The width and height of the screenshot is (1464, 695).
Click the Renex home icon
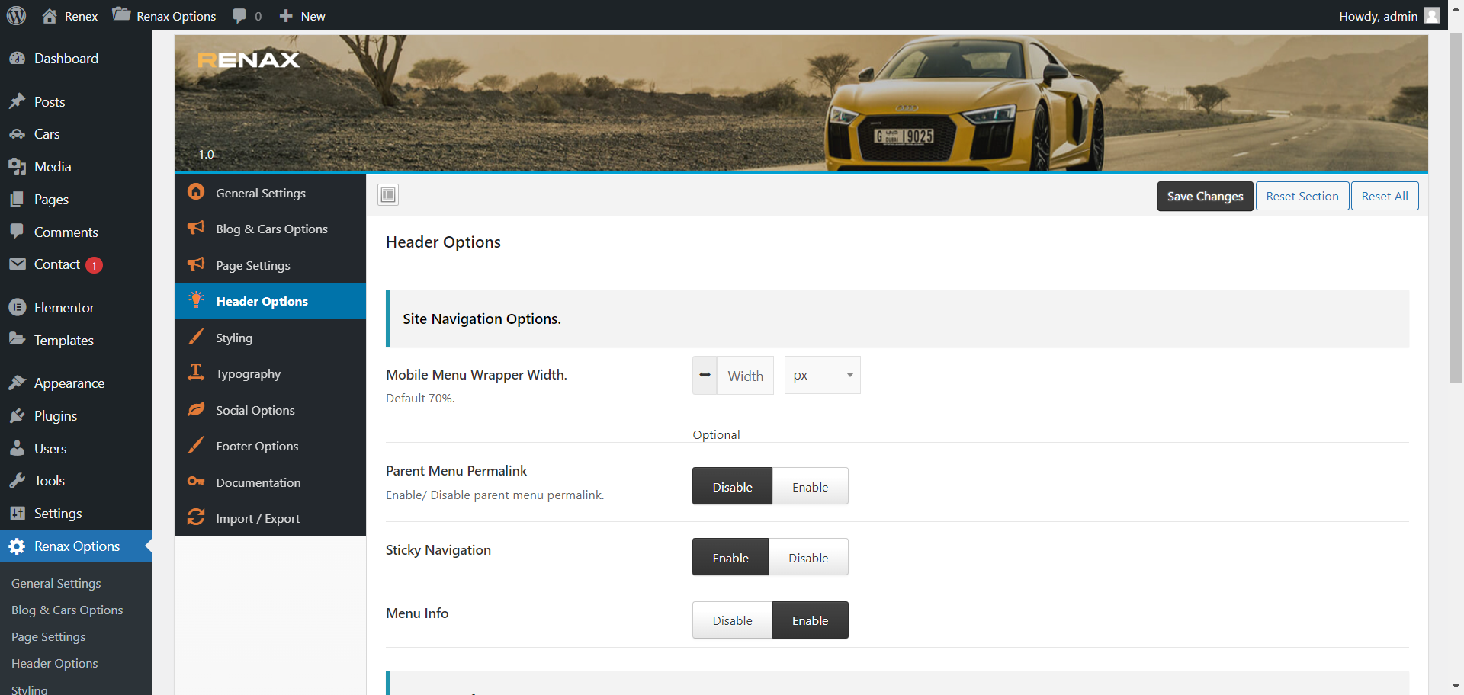[x=50, y=16]
